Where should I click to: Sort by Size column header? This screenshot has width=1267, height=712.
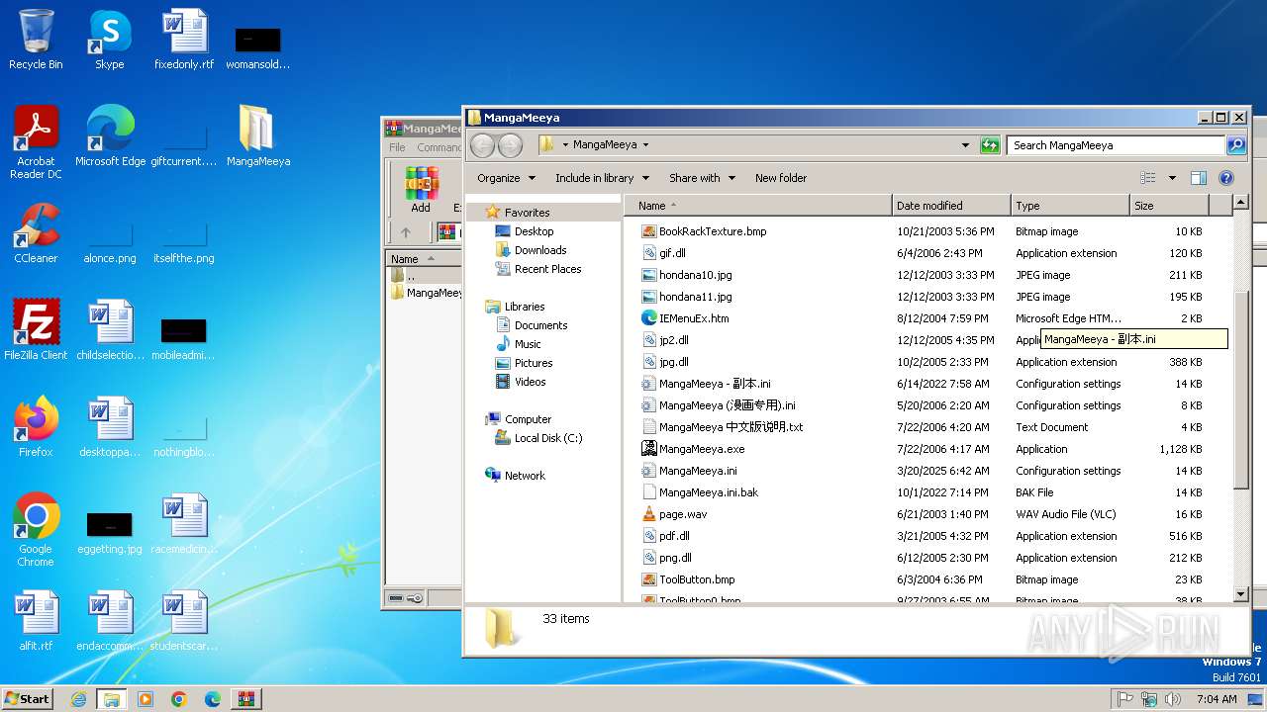[x=1169, y=206]
